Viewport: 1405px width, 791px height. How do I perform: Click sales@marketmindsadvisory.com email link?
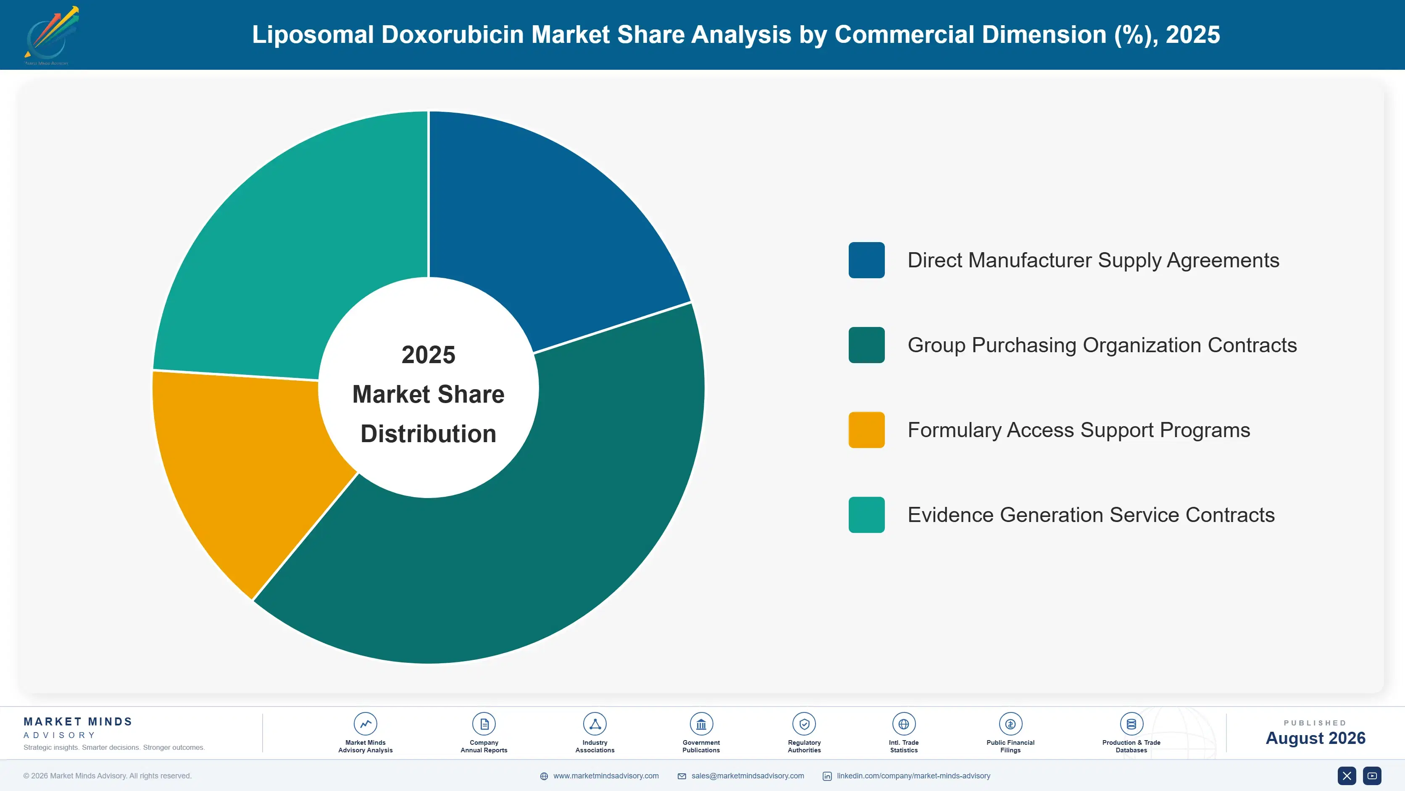pyautogui.click(x=748, y=776)
